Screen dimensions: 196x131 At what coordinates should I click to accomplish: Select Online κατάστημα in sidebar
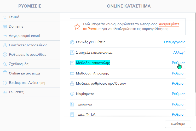click(x=30, y=73)
